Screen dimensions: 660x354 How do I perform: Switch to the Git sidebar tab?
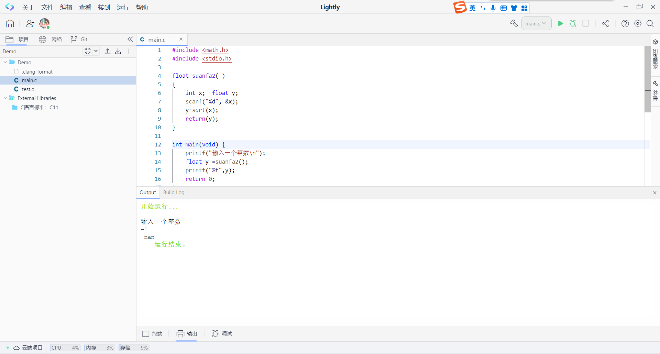point(79,40)
